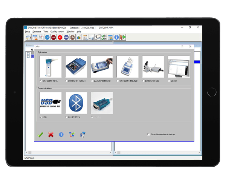
Task: Open the Setup menu
Action: coord(27,32)
